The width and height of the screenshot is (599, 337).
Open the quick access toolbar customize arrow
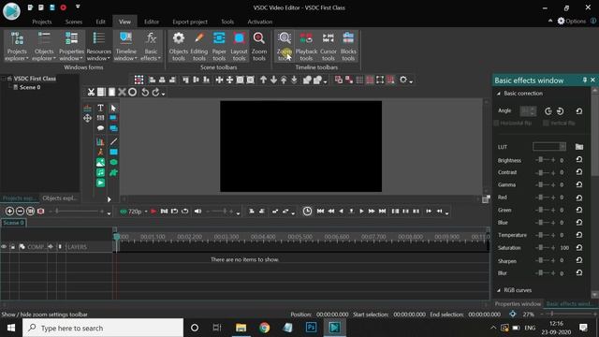[x=78, y=7]
